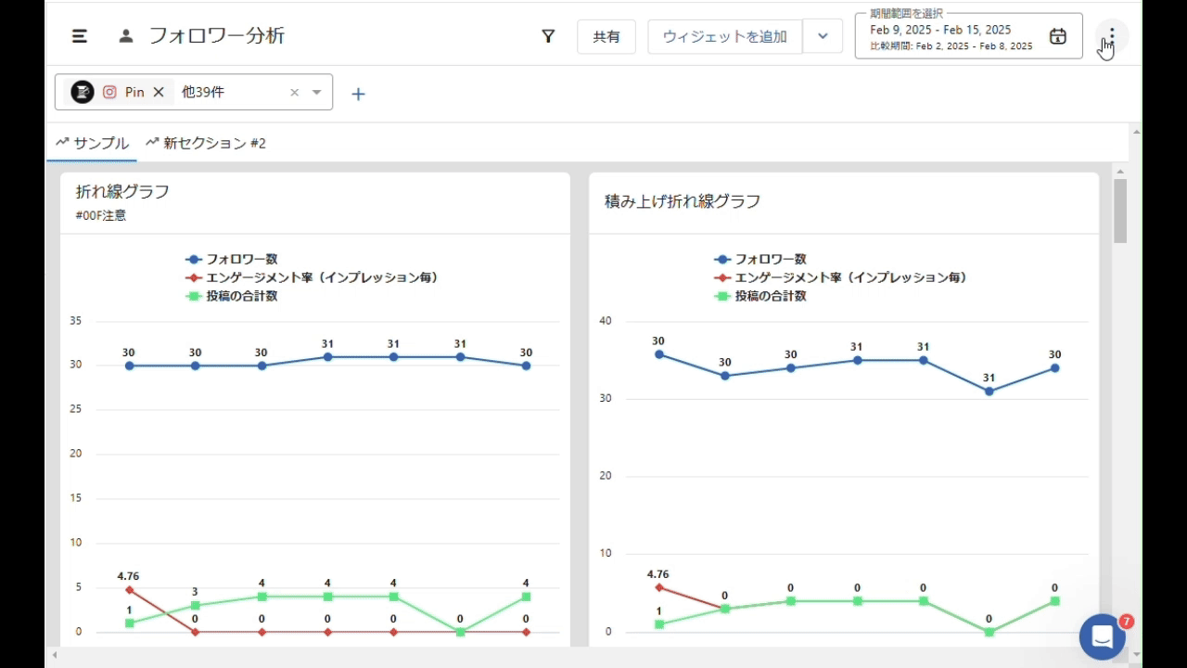Click the 4.76 data point in 折れ線グラフ
The width and height of the screenshot is (1187, 668).
point(129,590)
